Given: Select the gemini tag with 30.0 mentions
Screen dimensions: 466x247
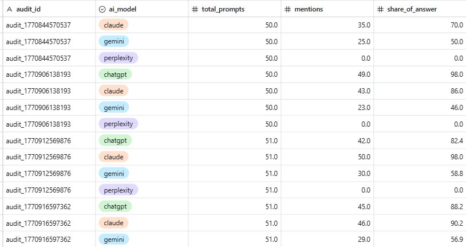Looking at the screenshot, I should pos(114,174).
